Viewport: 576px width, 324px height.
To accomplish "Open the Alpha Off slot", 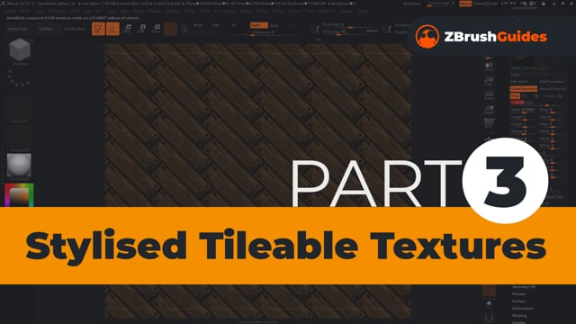I will click(x=19, y=109).
